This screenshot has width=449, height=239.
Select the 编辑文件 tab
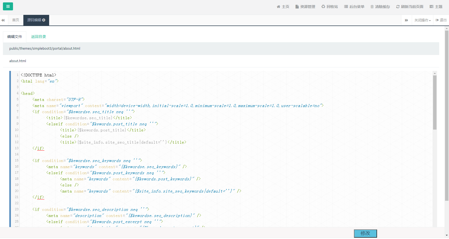click(15, 37)
